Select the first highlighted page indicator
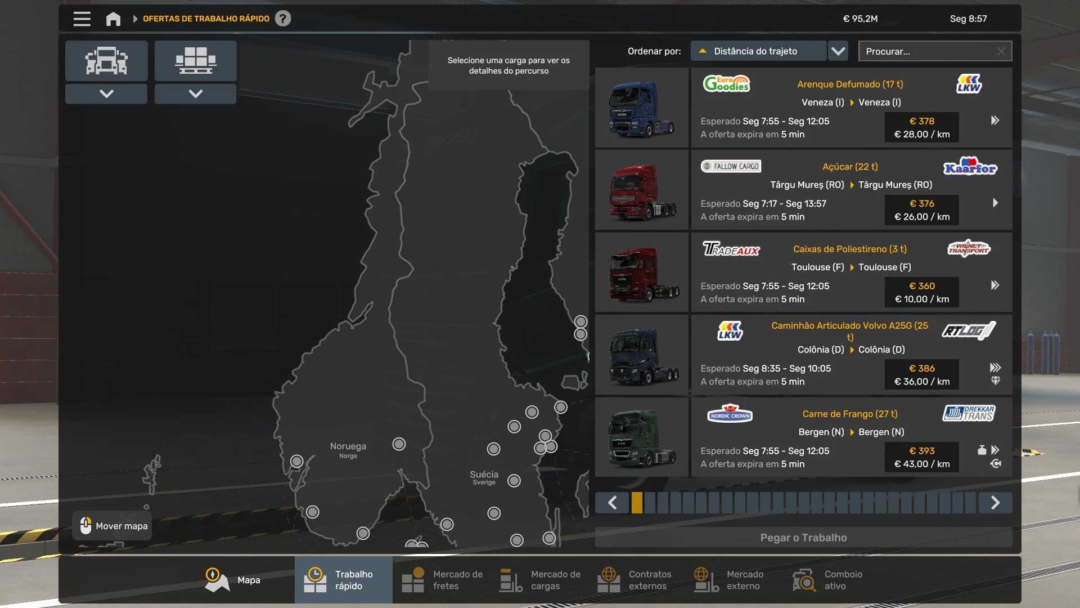Screen dimensions: 1080x608 click(x=637, y=502)
